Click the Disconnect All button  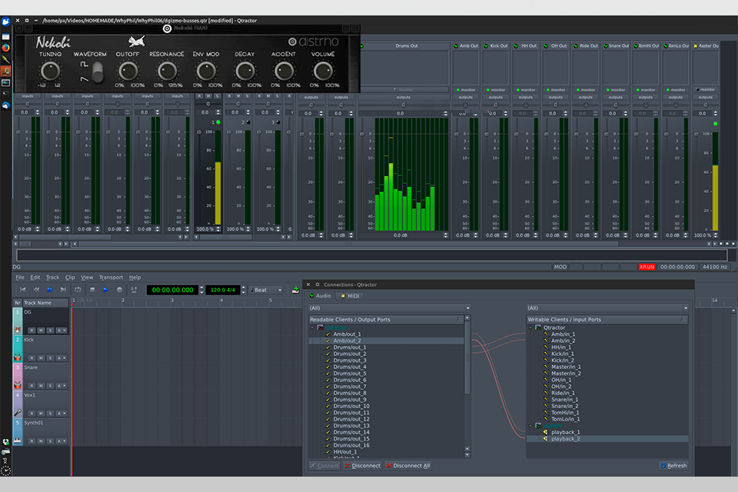[x=407, y=465]
